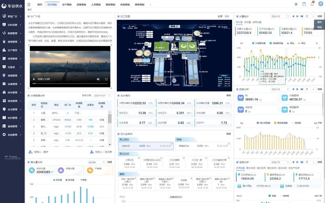
Task: Open the clipboard icon in the header
Action: 304,4
